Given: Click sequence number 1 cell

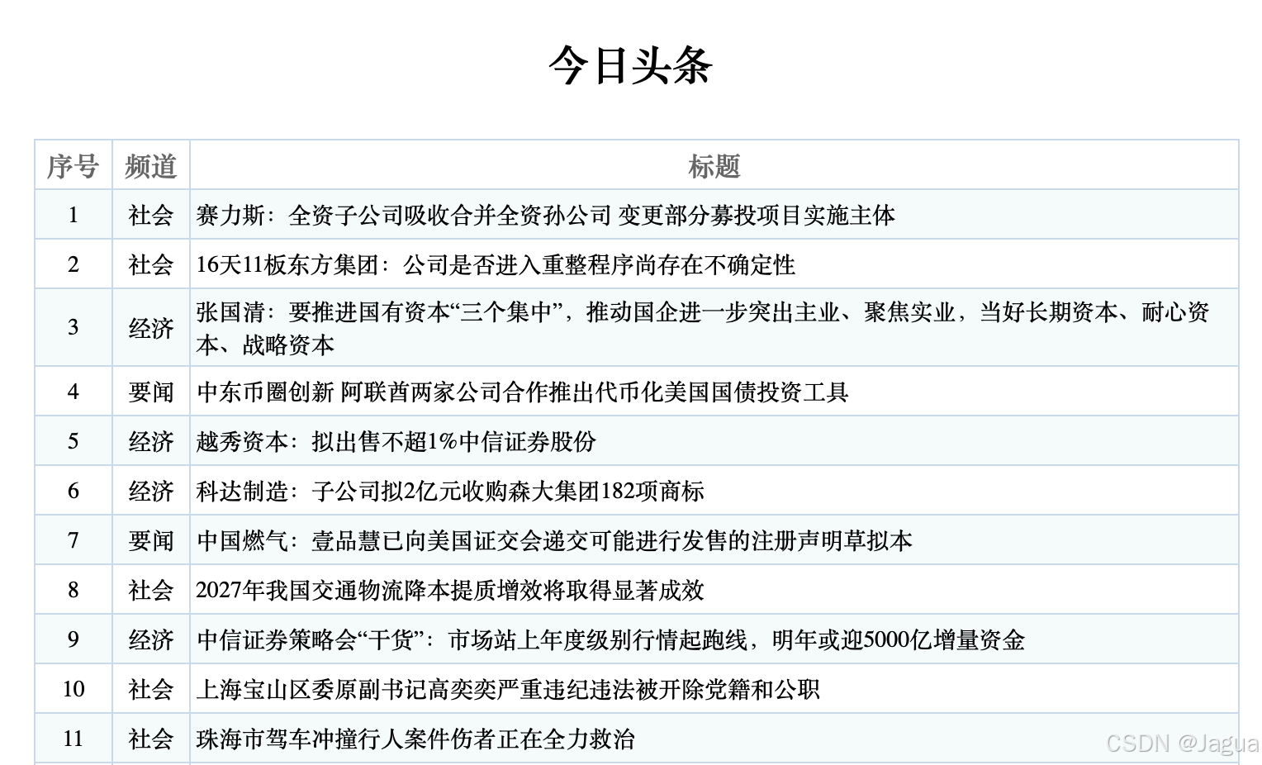Looking at the screenshot, I should click(74, 215).
